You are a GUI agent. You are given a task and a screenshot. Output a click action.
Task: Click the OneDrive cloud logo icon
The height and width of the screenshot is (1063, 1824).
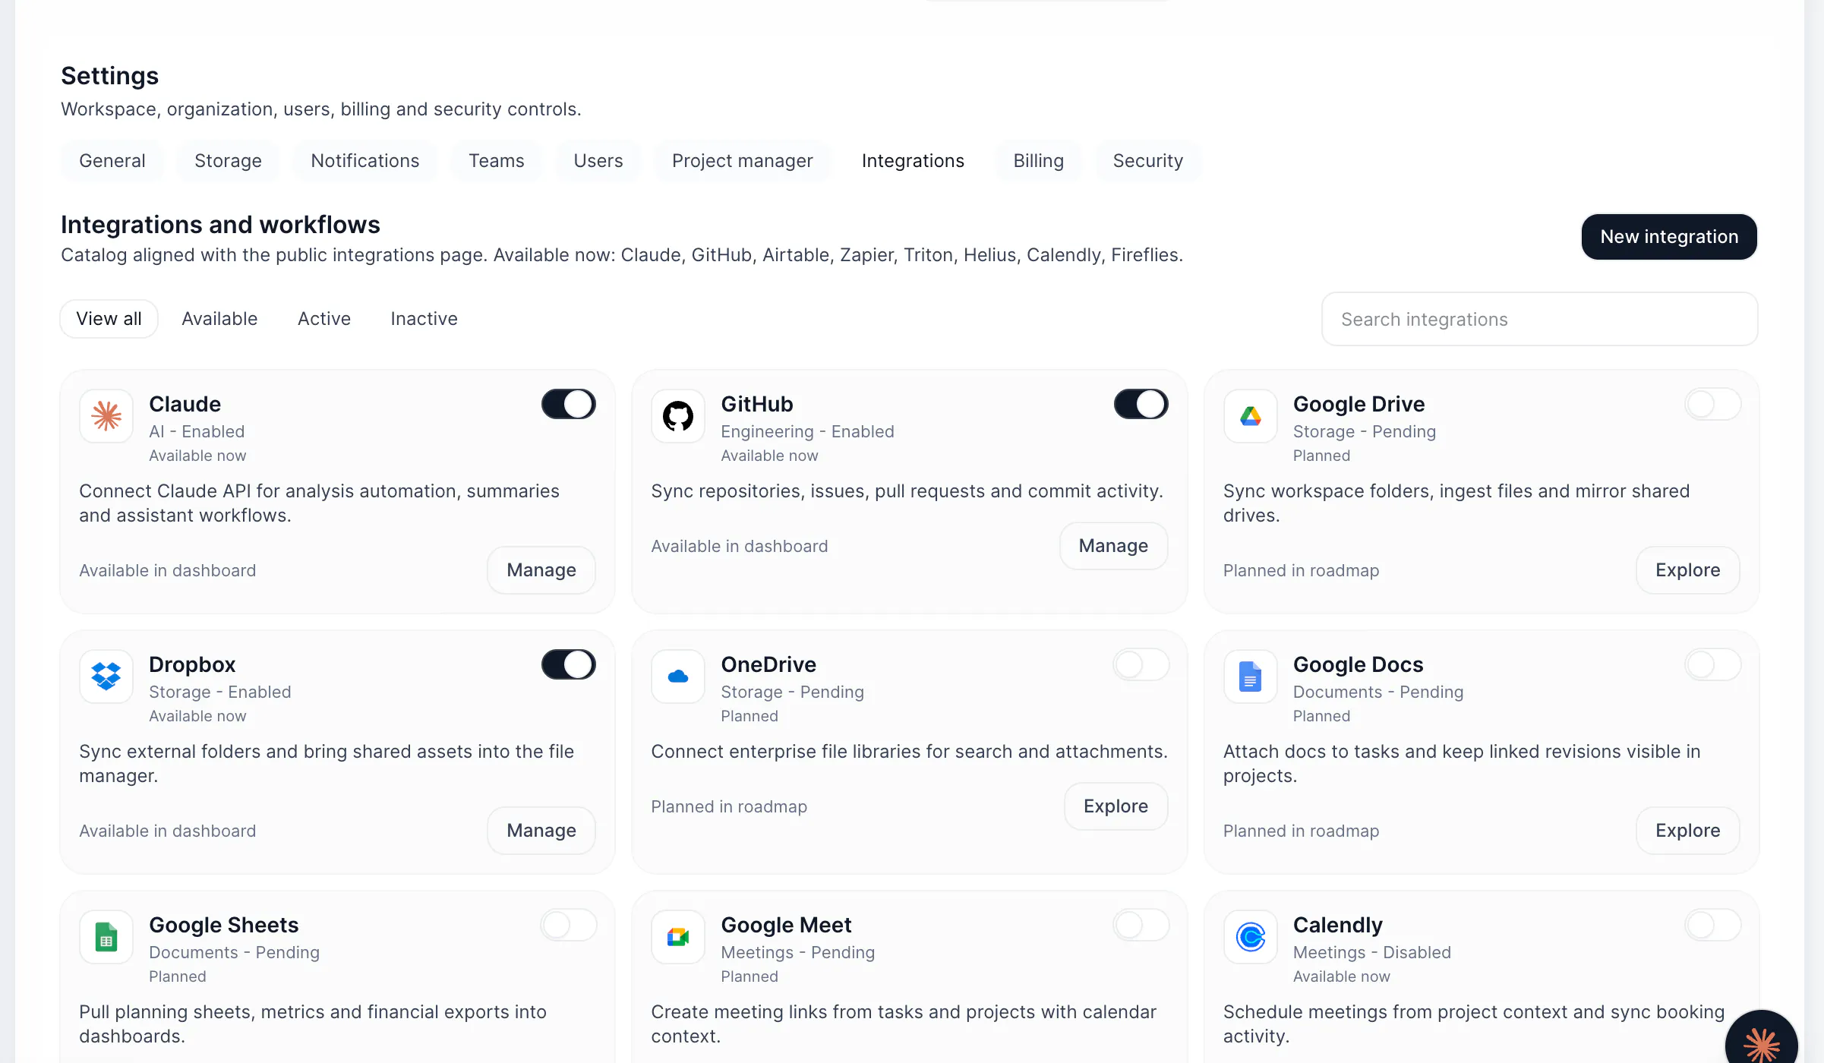pyautogui.click(x=678, y=677)
